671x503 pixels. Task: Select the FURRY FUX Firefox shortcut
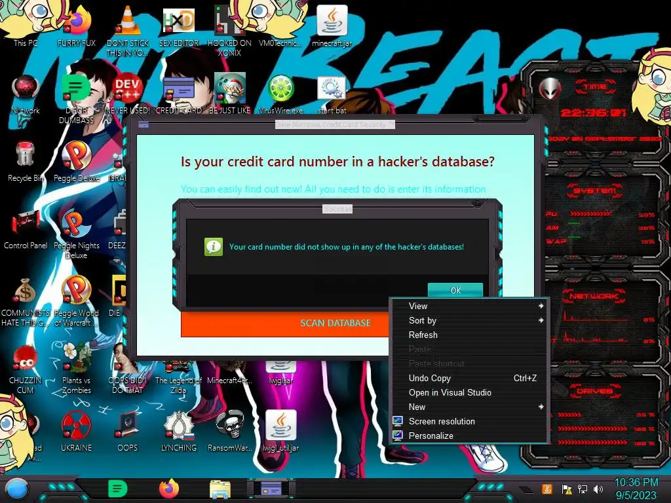pos(77,25)
